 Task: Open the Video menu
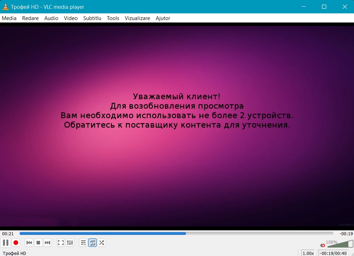[71, 18]
